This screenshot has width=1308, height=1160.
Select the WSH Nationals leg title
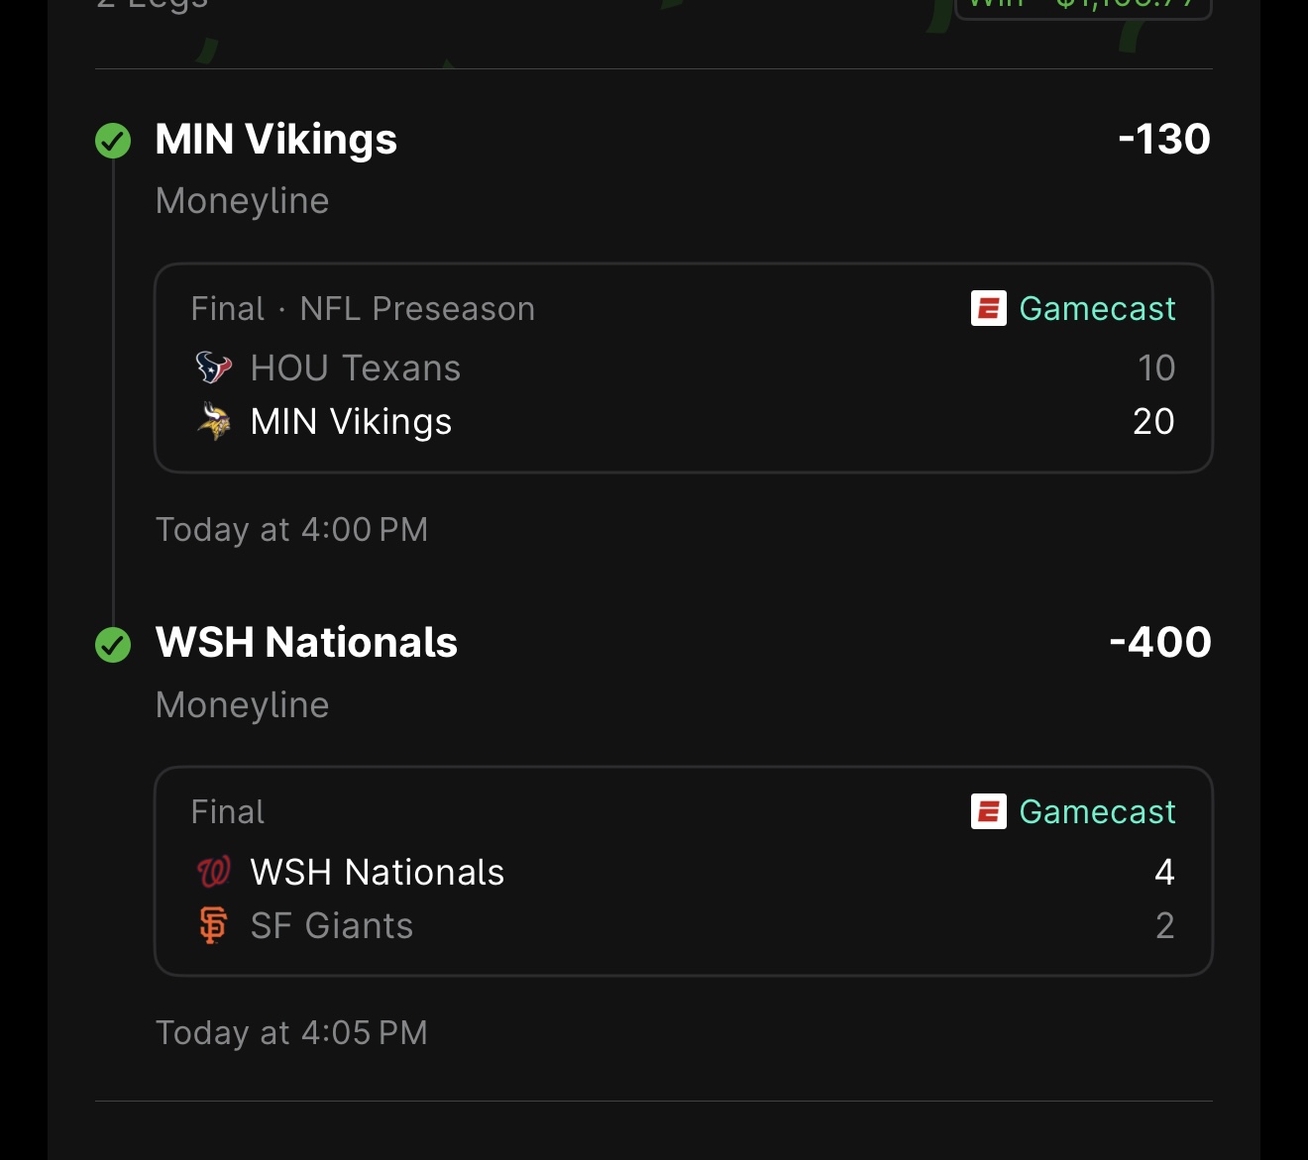coord(306,643)
